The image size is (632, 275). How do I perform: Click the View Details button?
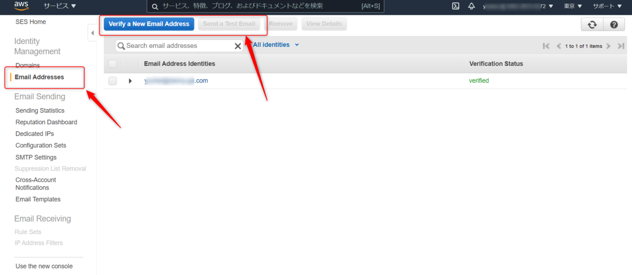[x=324, y=24]
